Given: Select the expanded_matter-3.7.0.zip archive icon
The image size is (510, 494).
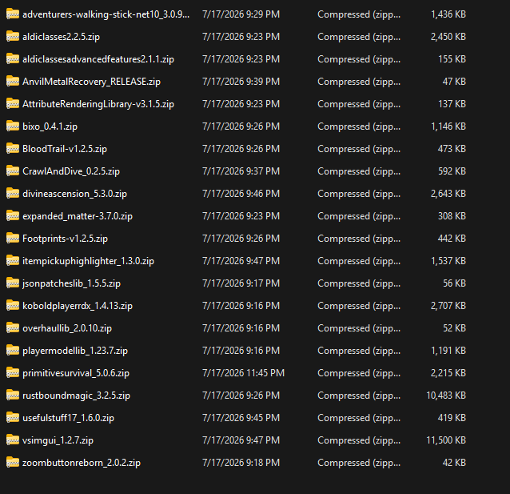Looking at the screenshot, I should pos(13,215).
